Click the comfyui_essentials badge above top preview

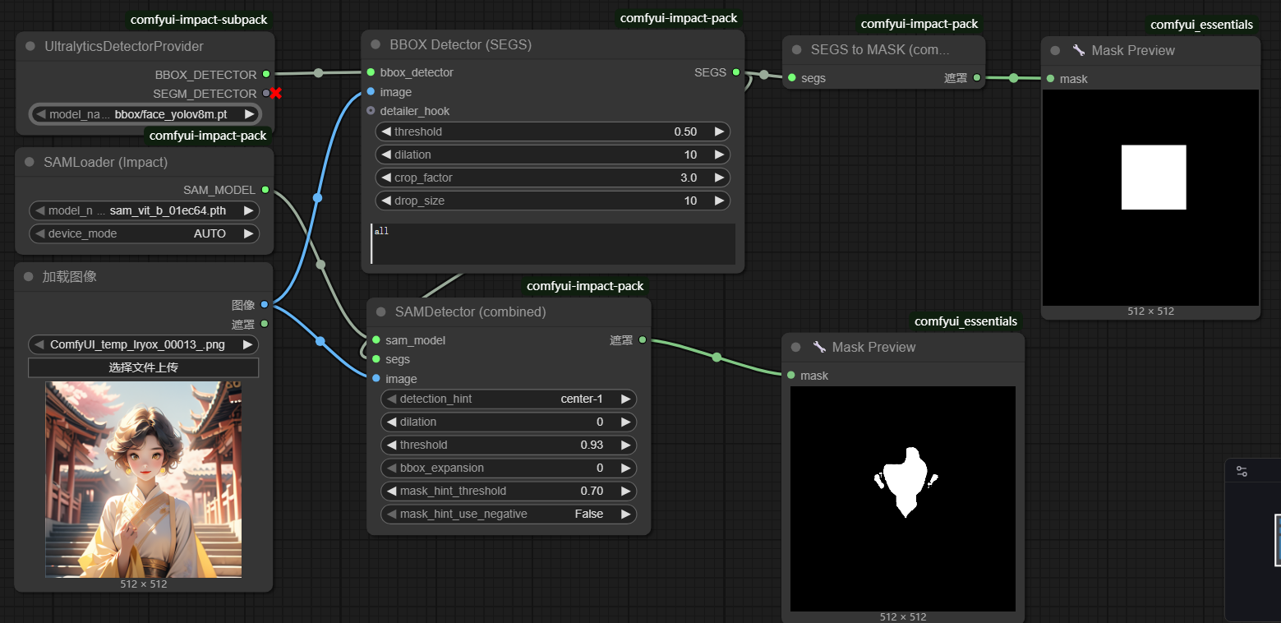(1200, 25)
